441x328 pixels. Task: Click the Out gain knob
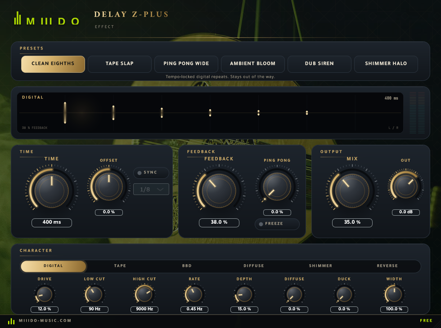pos(405,186)
